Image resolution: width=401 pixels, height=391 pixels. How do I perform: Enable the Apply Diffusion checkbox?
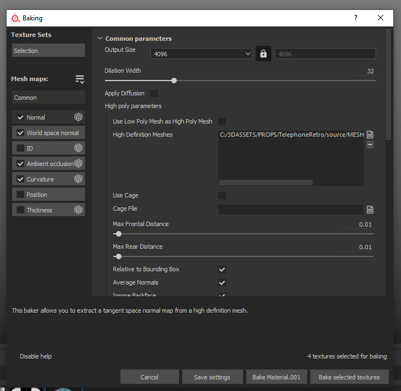pos(154,94)
